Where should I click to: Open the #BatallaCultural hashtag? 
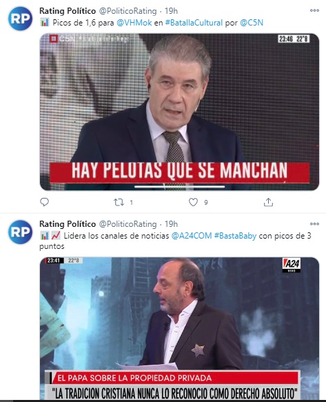[194, 23]
